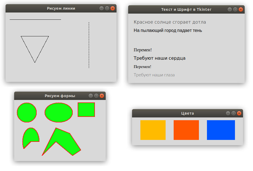Screen dimensions: 253x171
Task: Click the horizontal line in Рисуем линии
Action: click(x=35, y=19)
